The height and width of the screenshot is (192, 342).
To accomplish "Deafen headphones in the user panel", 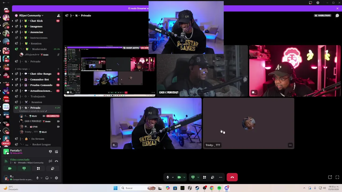I will (47, 178).
